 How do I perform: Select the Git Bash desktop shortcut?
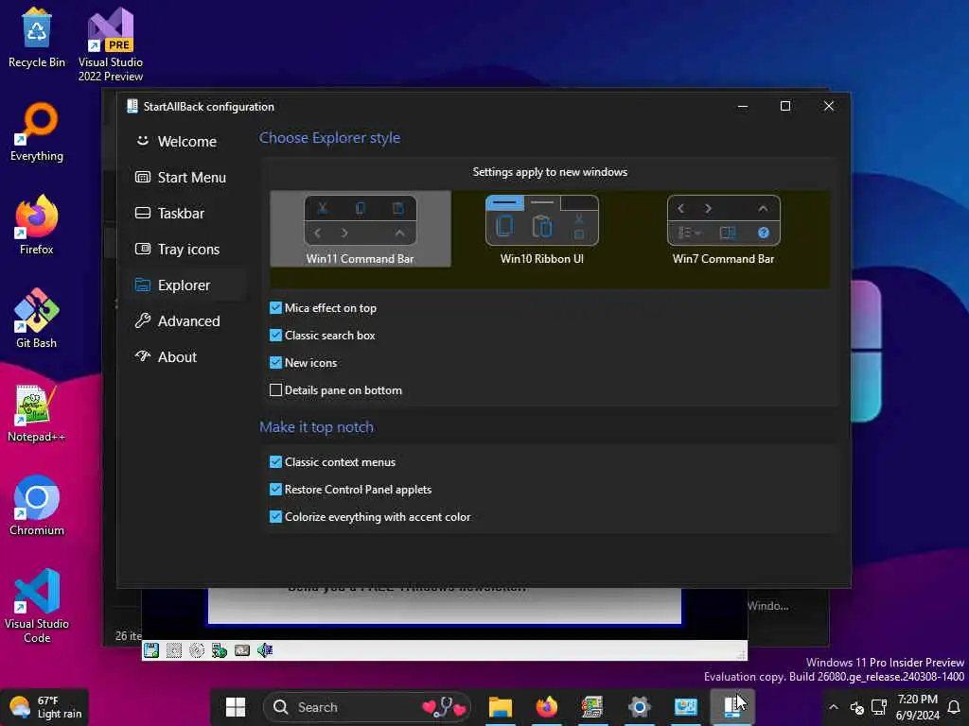point(37,319)
